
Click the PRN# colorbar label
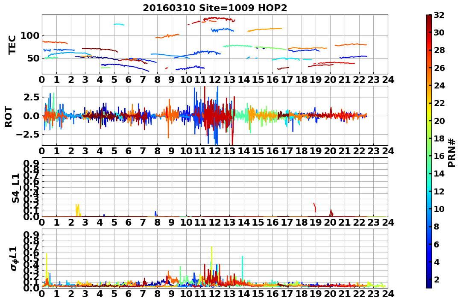click(x=452, y=153)
